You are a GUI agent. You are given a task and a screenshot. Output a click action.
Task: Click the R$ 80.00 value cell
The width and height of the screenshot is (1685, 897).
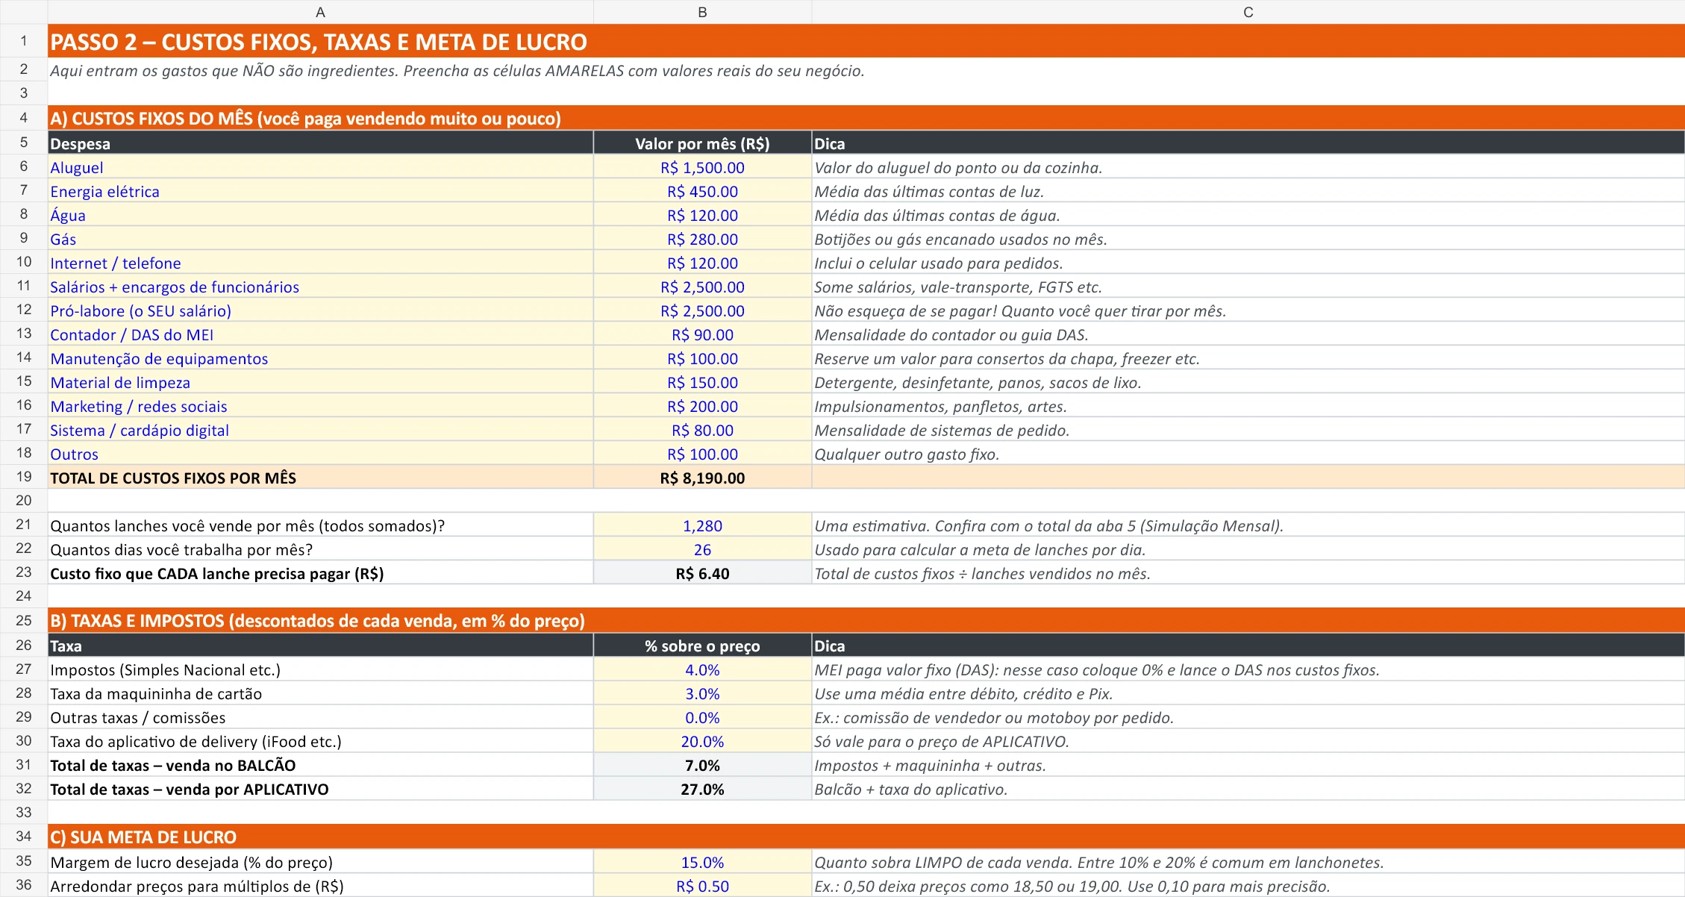coord(702,430)
